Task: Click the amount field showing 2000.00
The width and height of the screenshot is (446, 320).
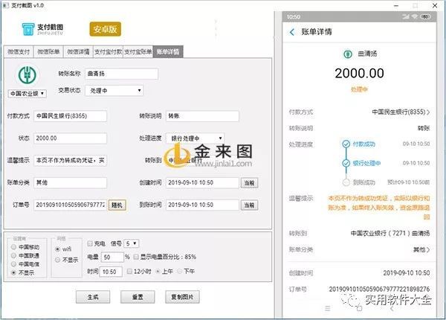Action: 71,138
